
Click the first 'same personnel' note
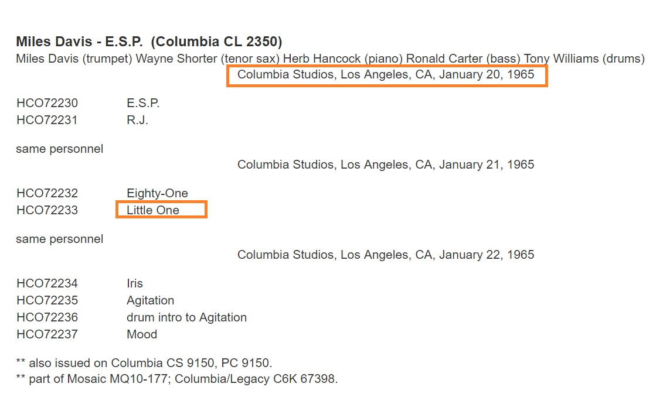tap(59, 149)
